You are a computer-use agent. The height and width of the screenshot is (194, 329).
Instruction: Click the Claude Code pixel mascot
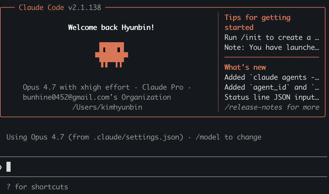(112, 55)
